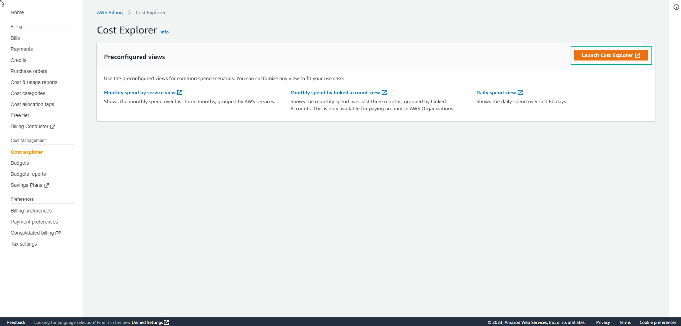Go to AWS Billing breadcrumb link

[x=110, y=12]
